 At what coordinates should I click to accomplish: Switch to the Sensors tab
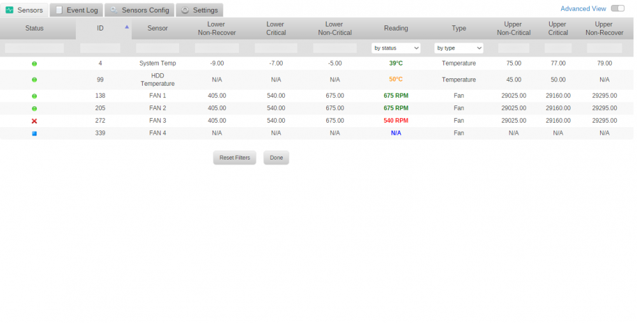(x=24, y=10)
